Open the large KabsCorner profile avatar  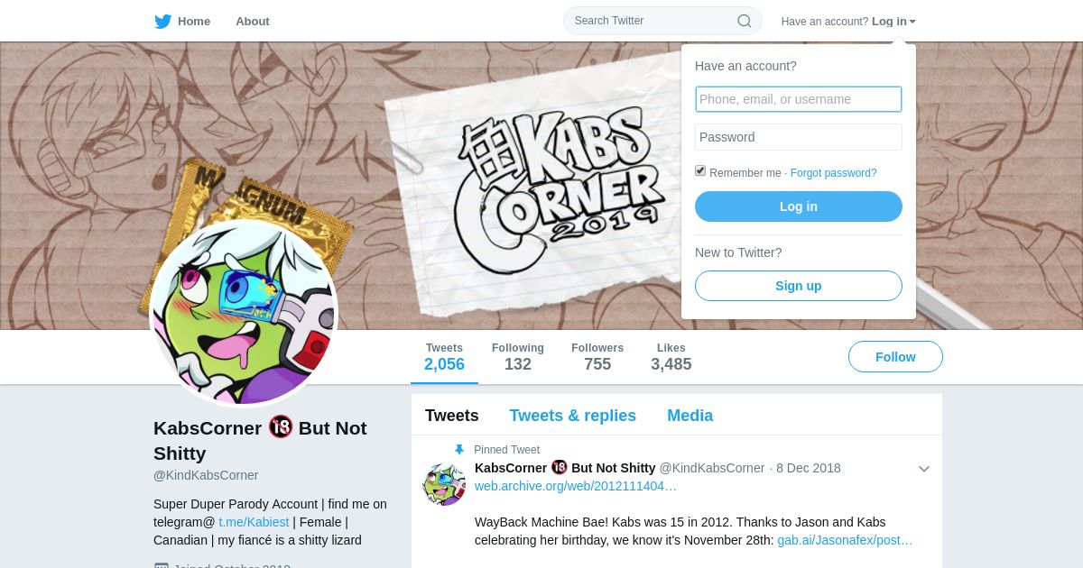pos(243,313)
